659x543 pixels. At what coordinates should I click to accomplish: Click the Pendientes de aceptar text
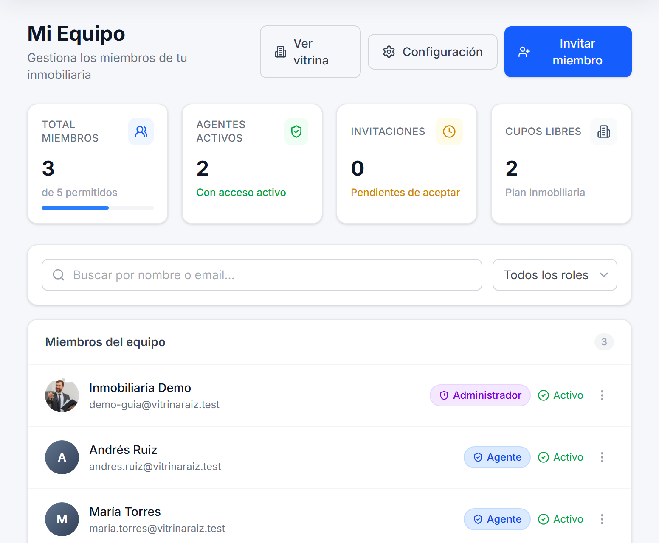[406, 193]
